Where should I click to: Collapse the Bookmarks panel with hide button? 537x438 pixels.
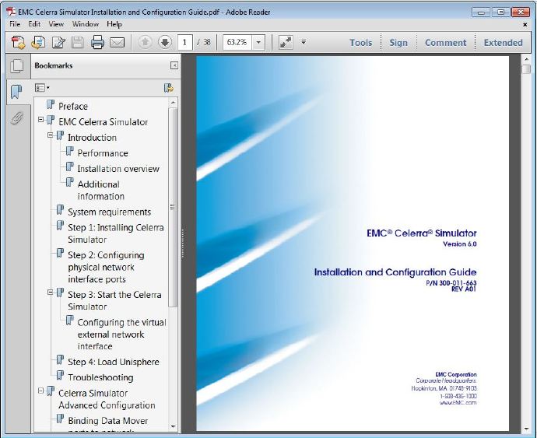click(174, 65)
